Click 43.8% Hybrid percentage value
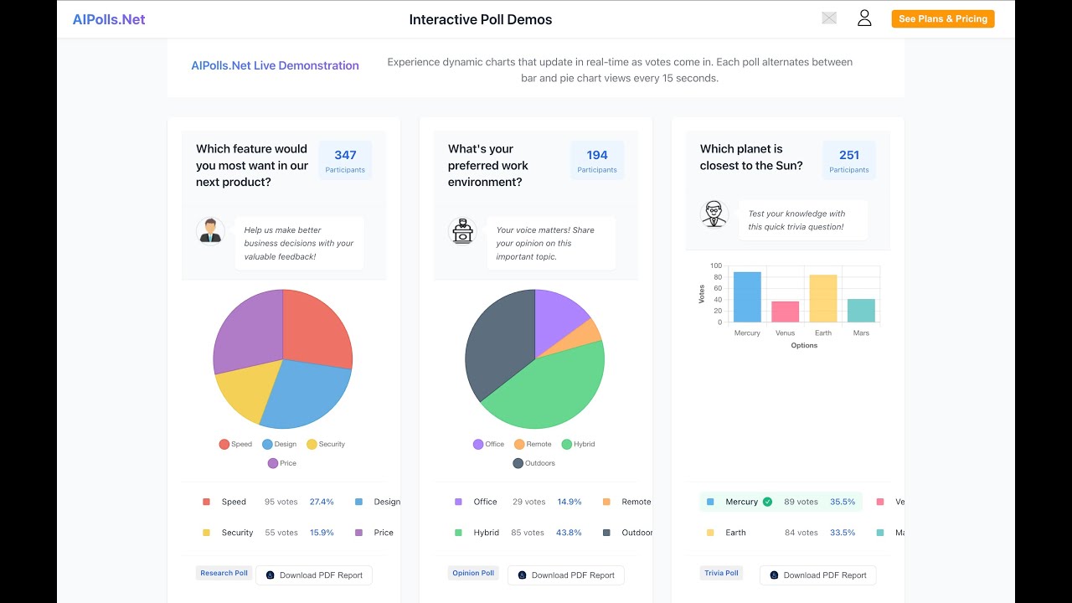Screen dimensions: 1072x603 [x=569, y=533]
